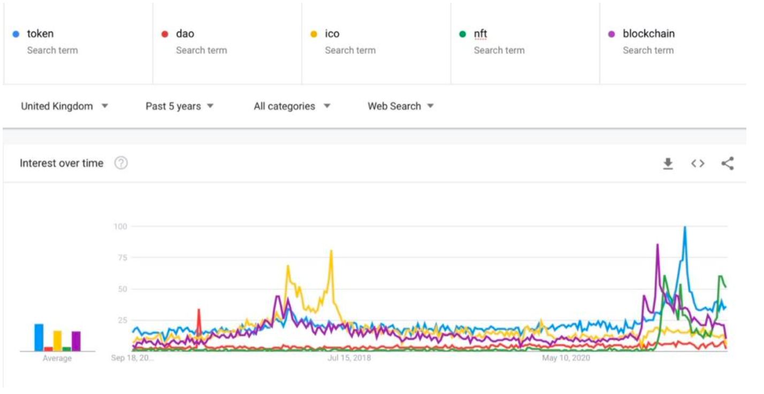764x394 pixels.
Task: Click the blue dot next to token
Action: 16,34
